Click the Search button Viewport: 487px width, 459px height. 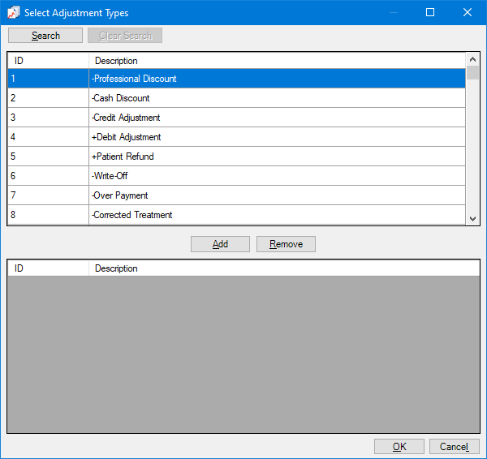click(45, 36)
